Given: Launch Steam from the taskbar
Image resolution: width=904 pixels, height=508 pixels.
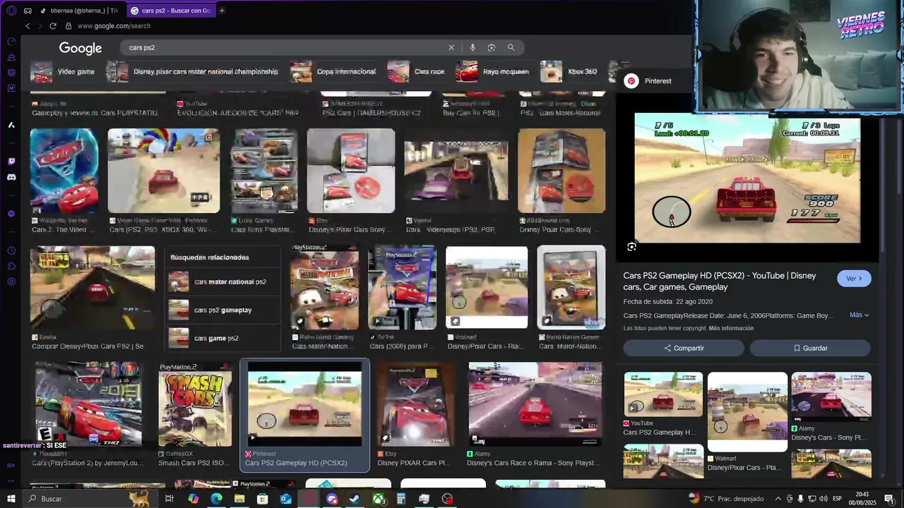Looking at the screenshot, I should pos(355,499).
